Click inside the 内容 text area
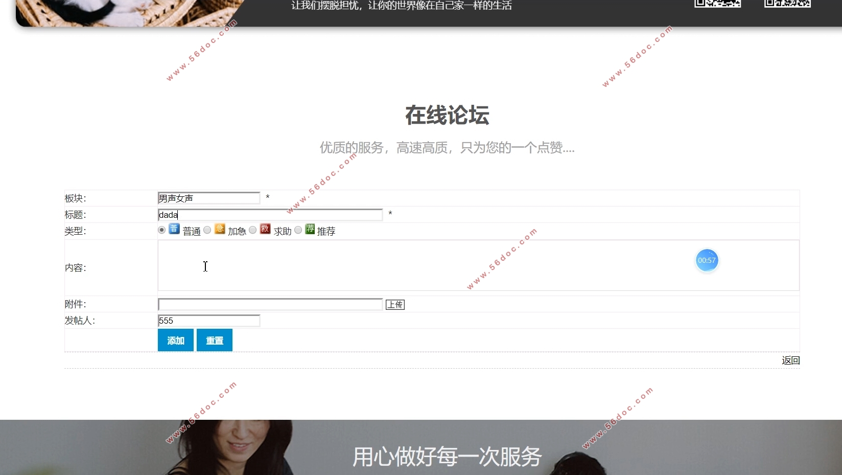Image resolution: width=842 pixels, height=475 pixels. (x=478, y=265)
